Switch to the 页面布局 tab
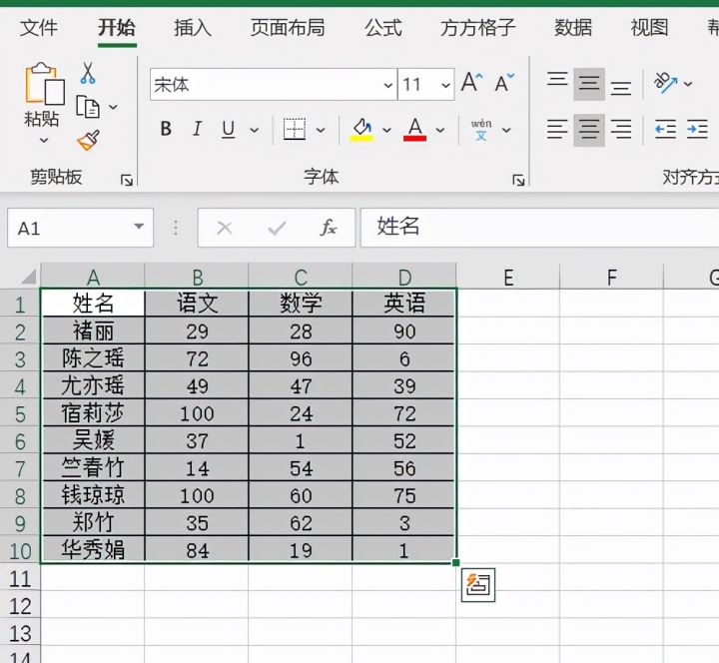This screenshot has width=719, height=663. pos(288,28)
